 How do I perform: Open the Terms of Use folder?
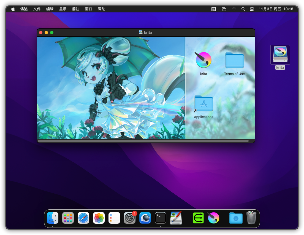point(234,60)
